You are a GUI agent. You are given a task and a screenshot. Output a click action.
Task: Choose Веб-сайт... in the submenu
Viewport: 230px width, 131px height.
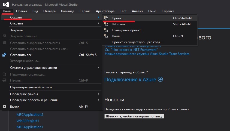[150, 24]
